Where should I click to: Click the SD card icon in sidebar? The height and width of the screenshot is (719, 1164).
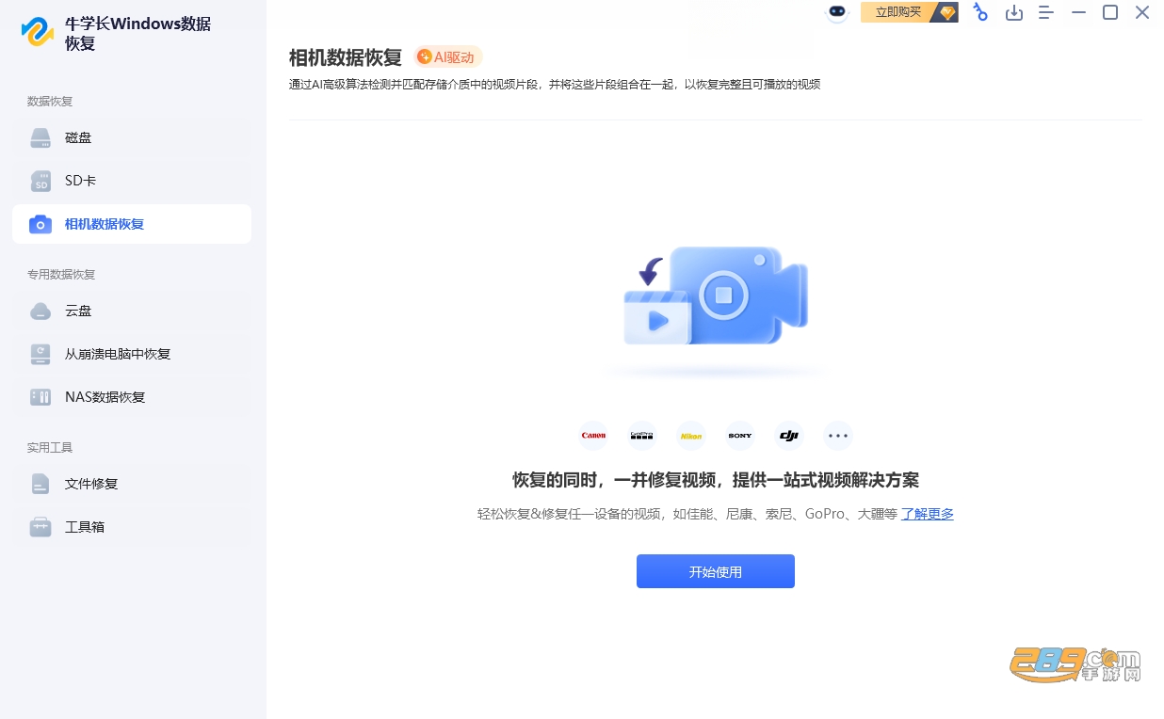point(40,181)
